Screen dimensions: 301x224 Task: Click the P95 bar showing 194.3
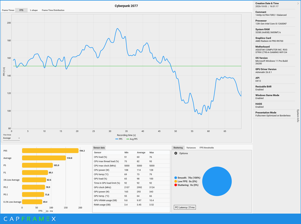[50, 151]
